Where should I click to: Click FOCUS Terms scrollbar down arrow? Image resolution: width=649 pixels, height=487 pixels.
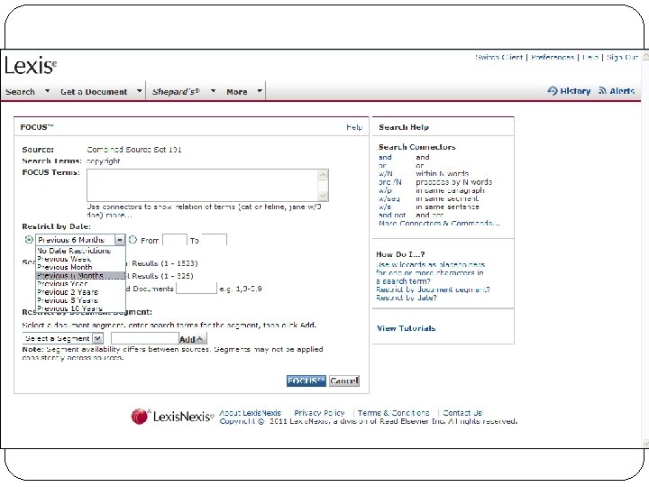click(x=324, y=196)
